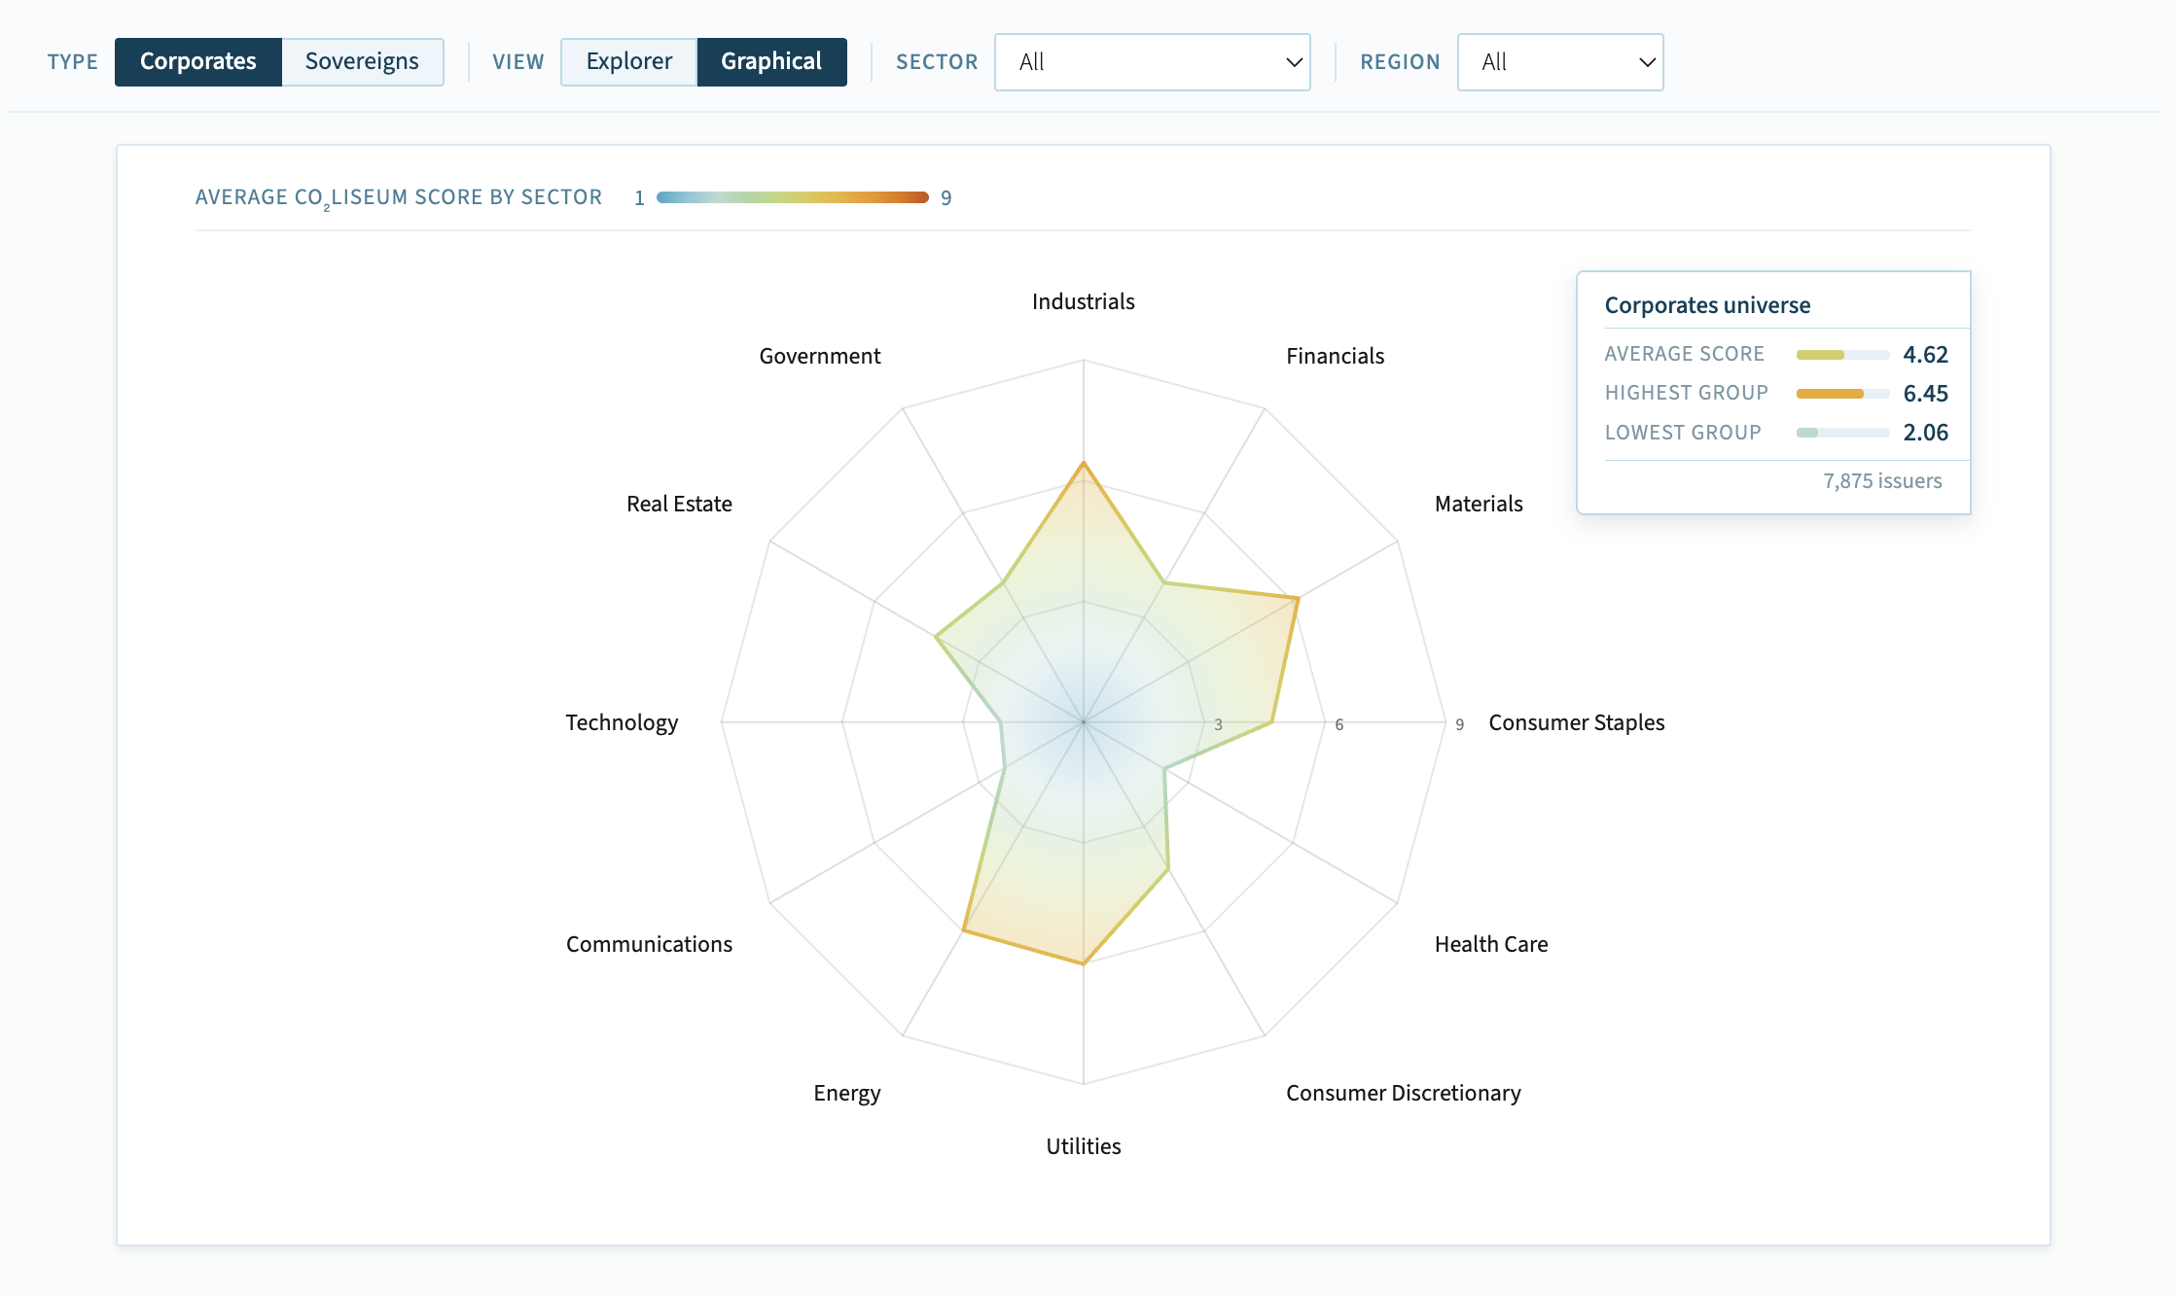2177x1295 pixels.
Task: Click the Real Estate data point vertex
Action: click(936, 637)
